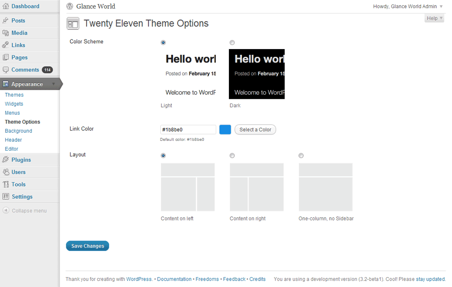This screenshot has width=452, height=287.
Task: Click the WordPress logo icon
Action: [70, 6]
